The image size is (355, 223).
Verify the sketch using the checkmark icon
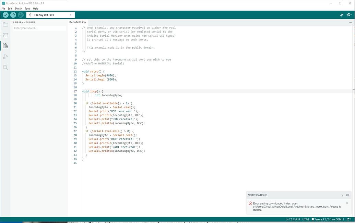tap(5, 15)
